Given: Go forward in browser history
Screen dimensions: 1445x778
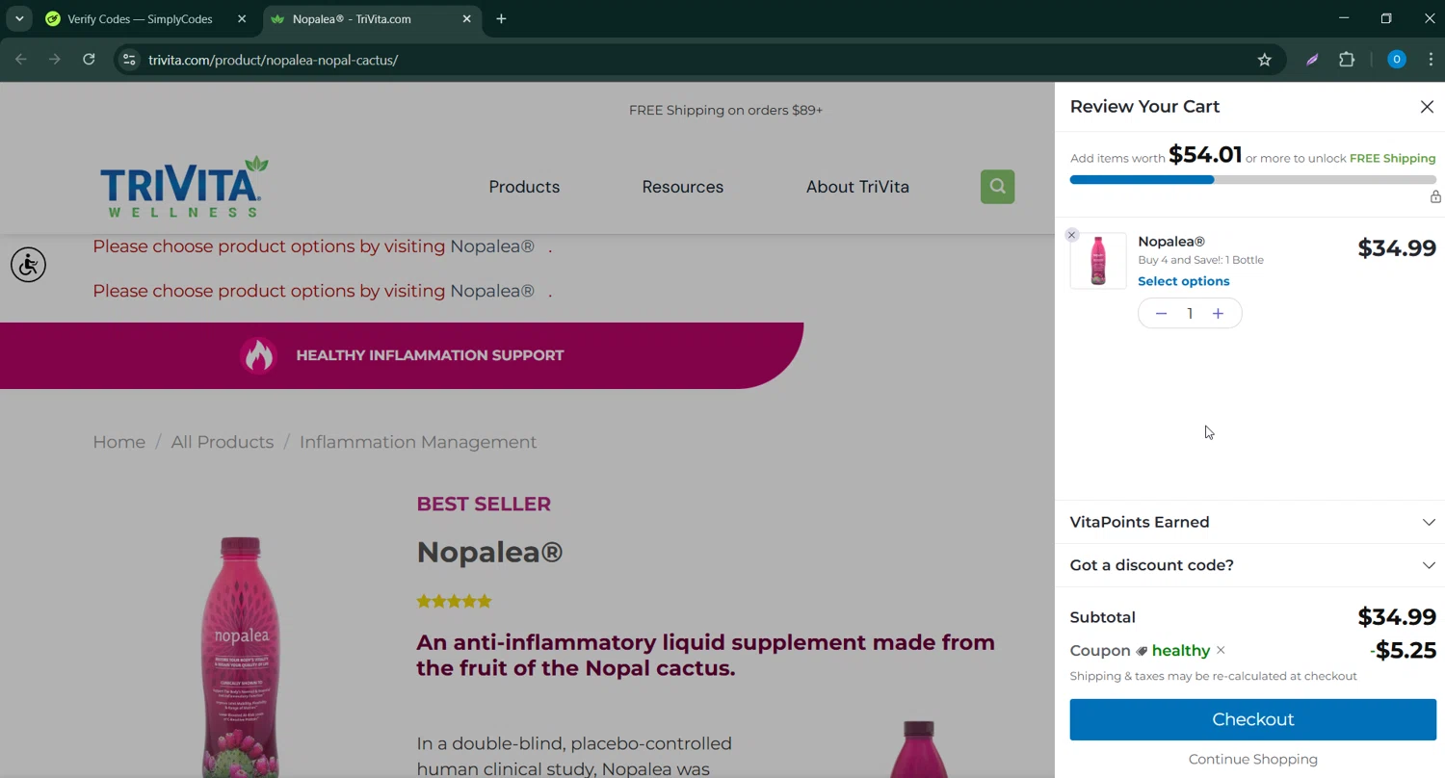Looking at the screenshot, I should click(x=55, y=60).
